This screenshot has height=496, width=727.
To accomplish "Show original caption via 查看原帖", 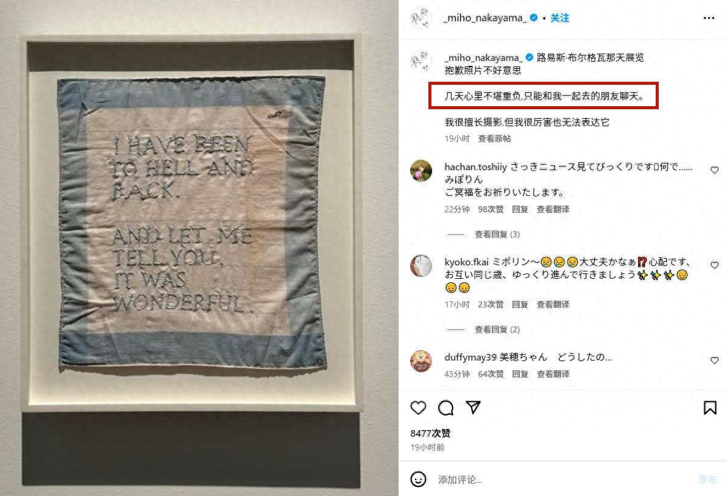I will pyautogui.click(x=494, y=138).
